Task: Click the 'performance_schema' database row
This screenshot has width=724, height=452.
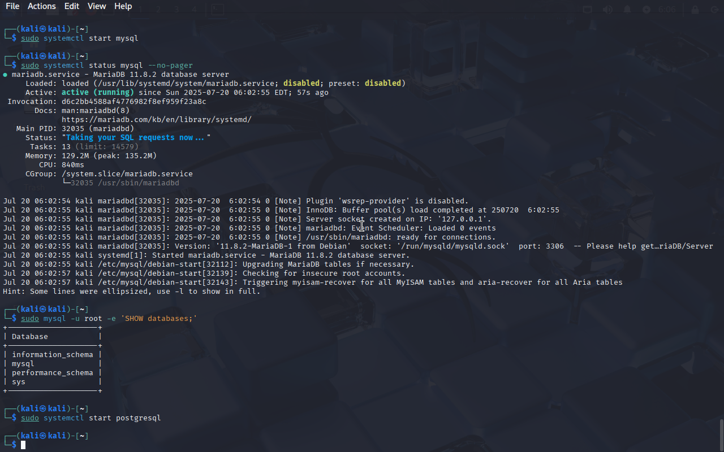Action: [53, 373]
